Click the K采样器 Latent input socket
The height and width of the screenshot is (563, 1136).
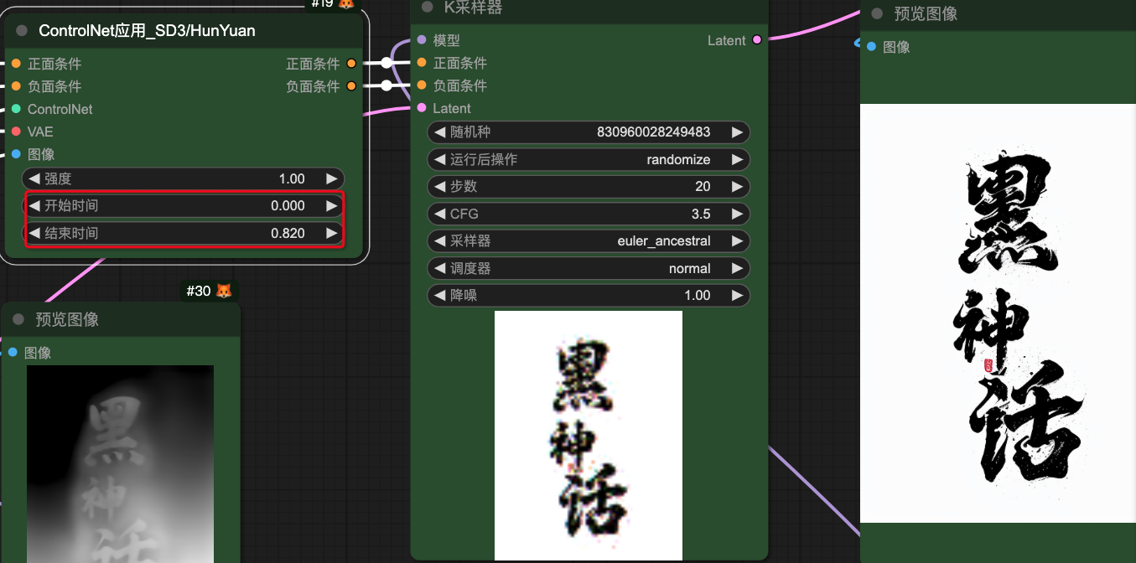click(x=422, y=108)
